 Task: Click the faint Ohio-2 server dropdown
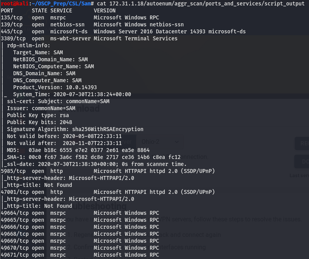[x=160, y=142]
